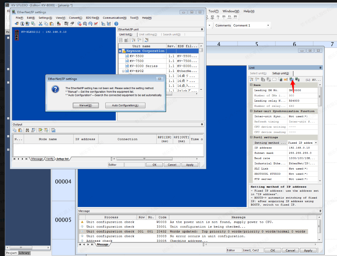Screen dimensions: 337x256
Task: Pin the EtherNet/IP unit panel
Action: (202, 29)
